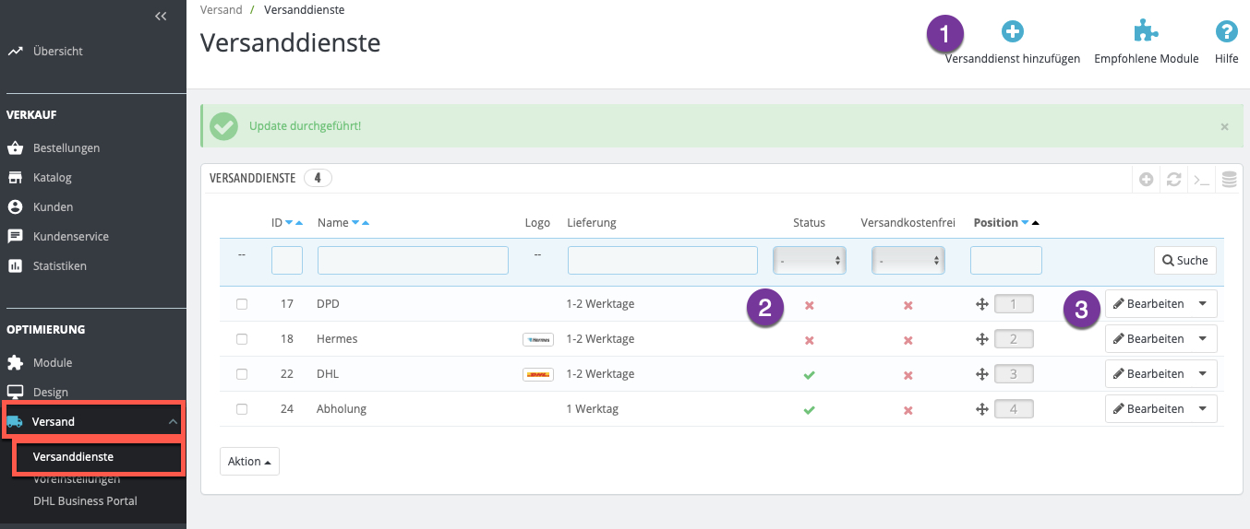Click the refresh list icon in panel header
Screen dimensions: 1250x529
[x=1173, y=180]
